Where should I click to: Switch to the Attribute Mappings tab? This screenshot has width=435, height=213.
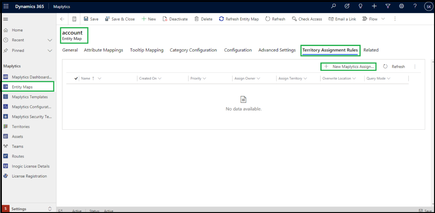tap(103, 50)
